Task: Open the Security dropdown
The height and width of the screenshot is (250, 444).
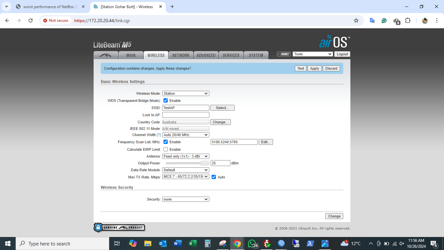Action: [x=186, y=199]
